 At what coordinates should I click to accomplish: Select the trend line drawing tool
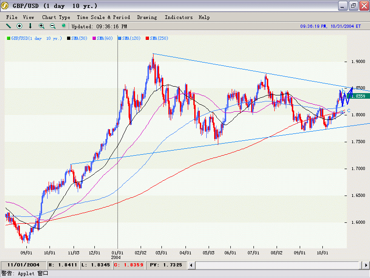tap(8, 26)
